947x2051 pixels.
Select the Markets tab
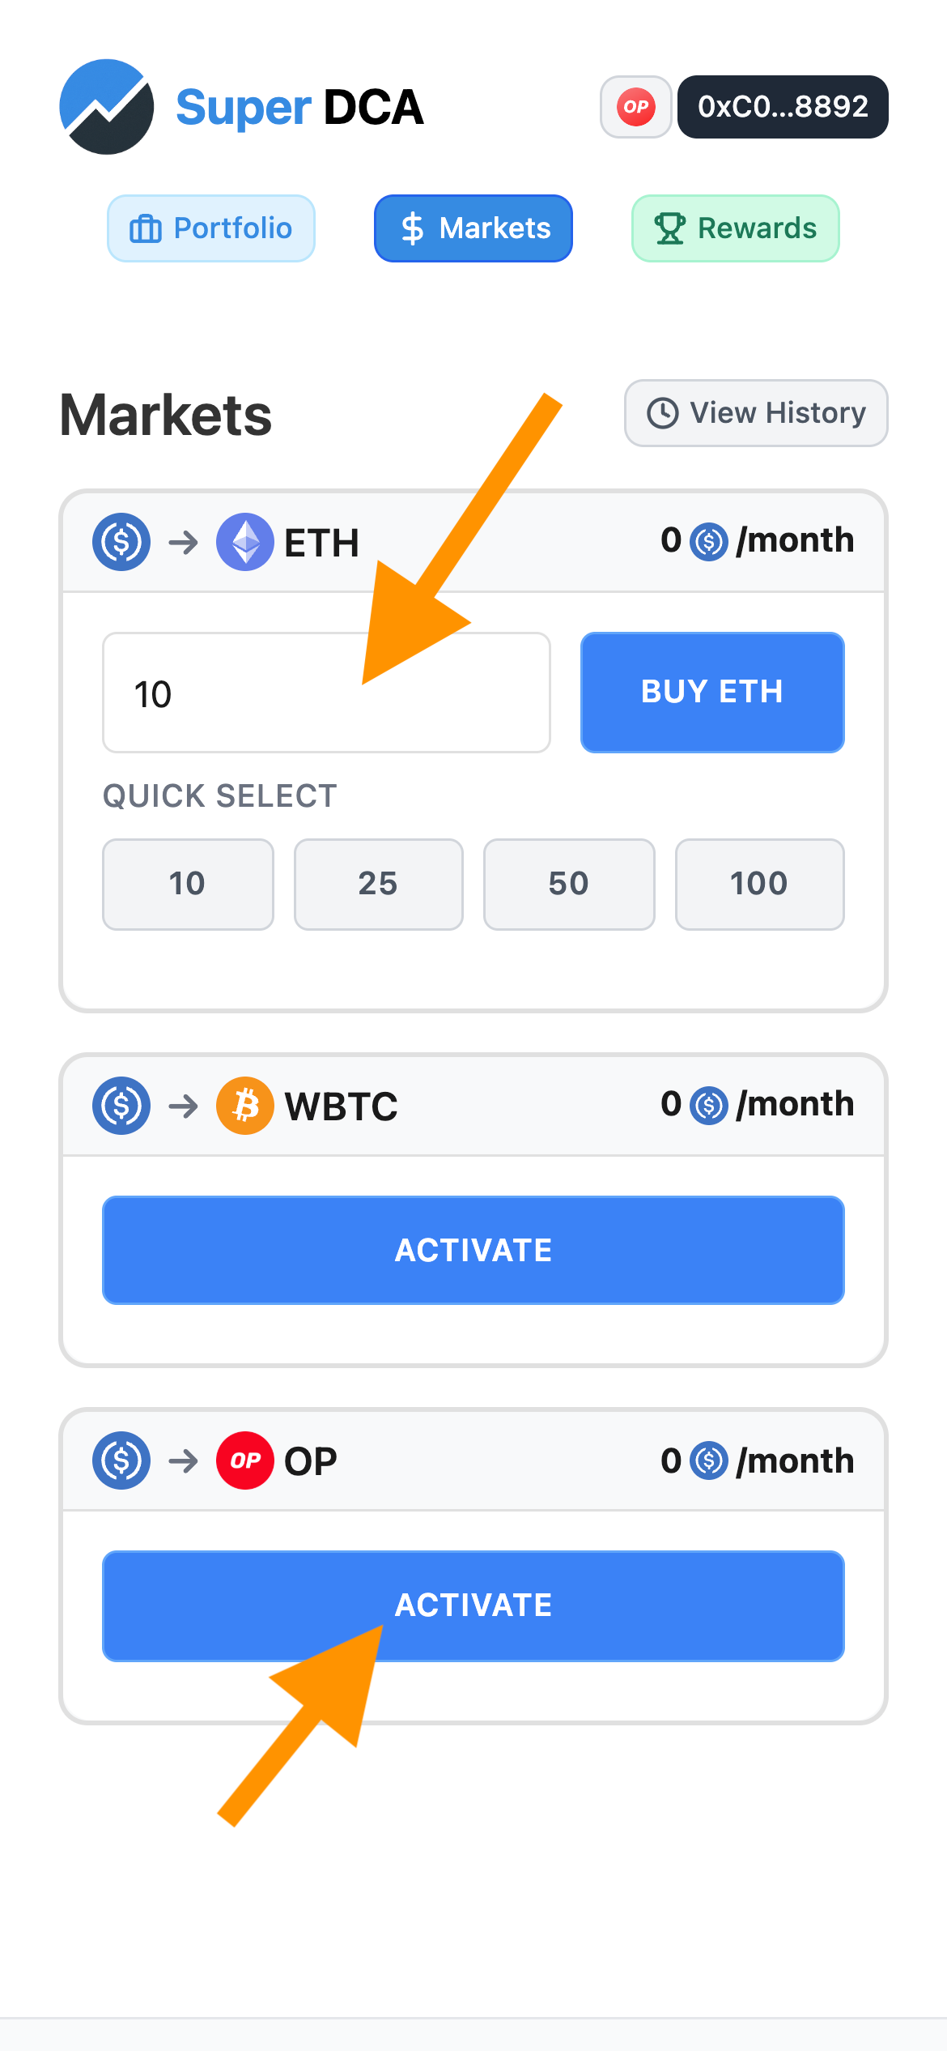coord(473,228)
